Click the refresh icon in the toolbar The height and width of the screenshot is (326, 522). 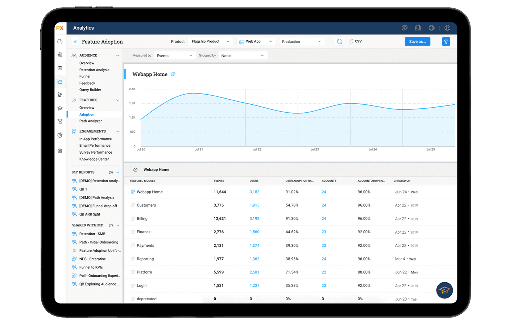click(339, 42)
